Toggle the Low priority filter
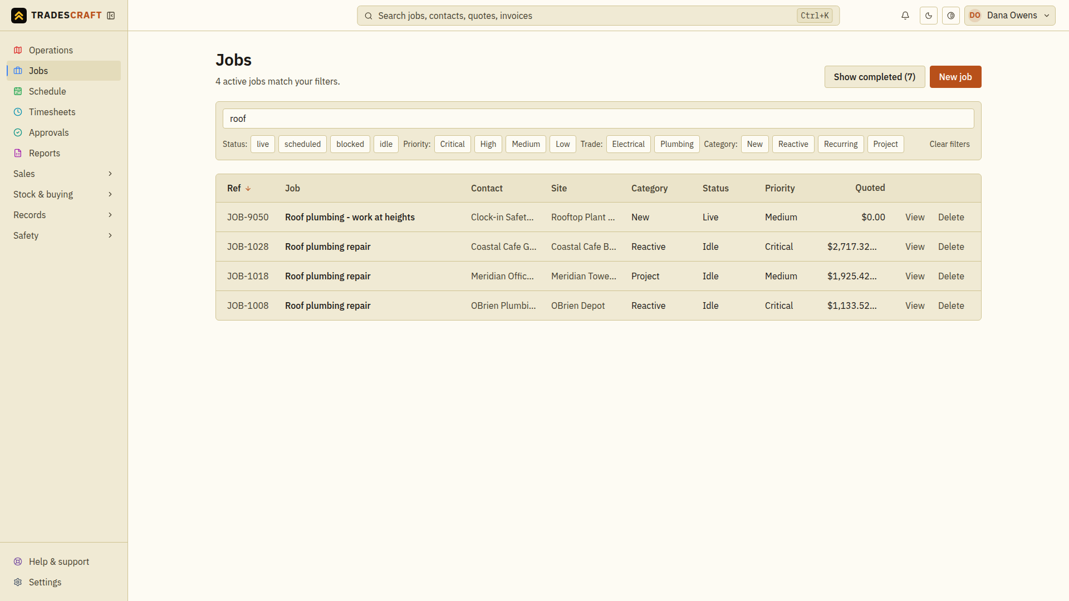Viewport: 1069px width, 601px height. (563, 144)
